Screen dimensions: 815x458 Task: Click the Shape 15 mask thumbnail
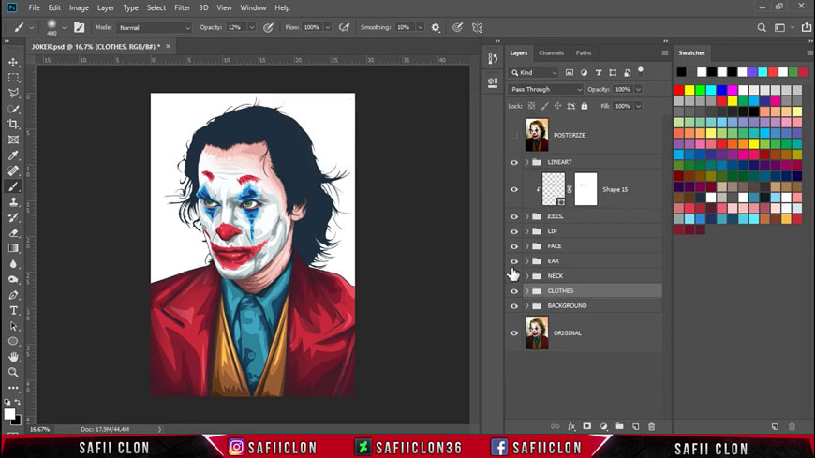click(x=585, y=189)
